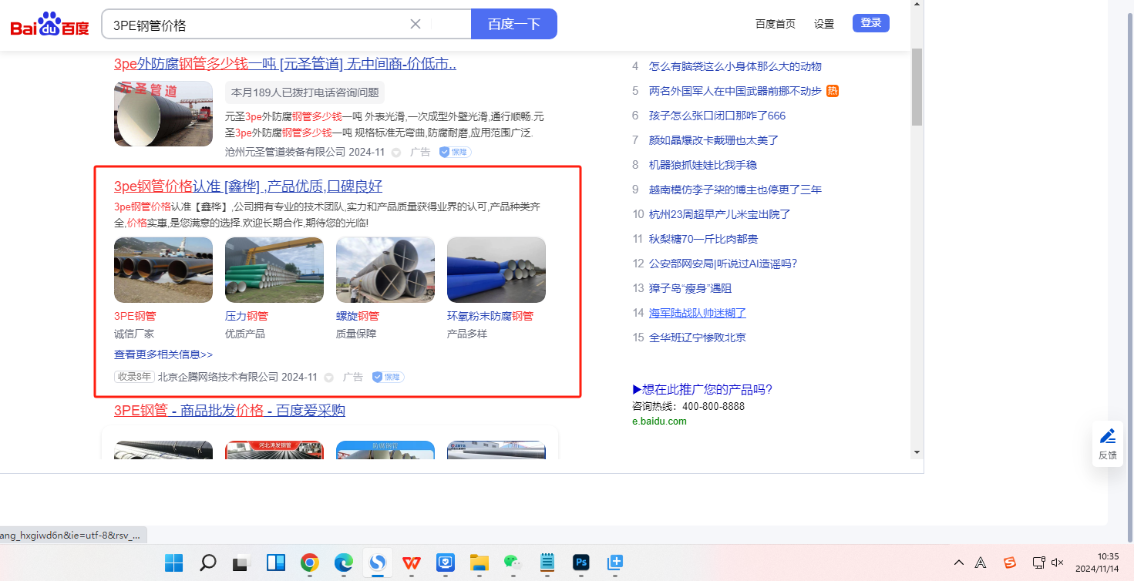Screen dimensions: 1134x581
Task: Open hot search 怎么有脑袋这么小身体那么大的动物
Action: 735,66
